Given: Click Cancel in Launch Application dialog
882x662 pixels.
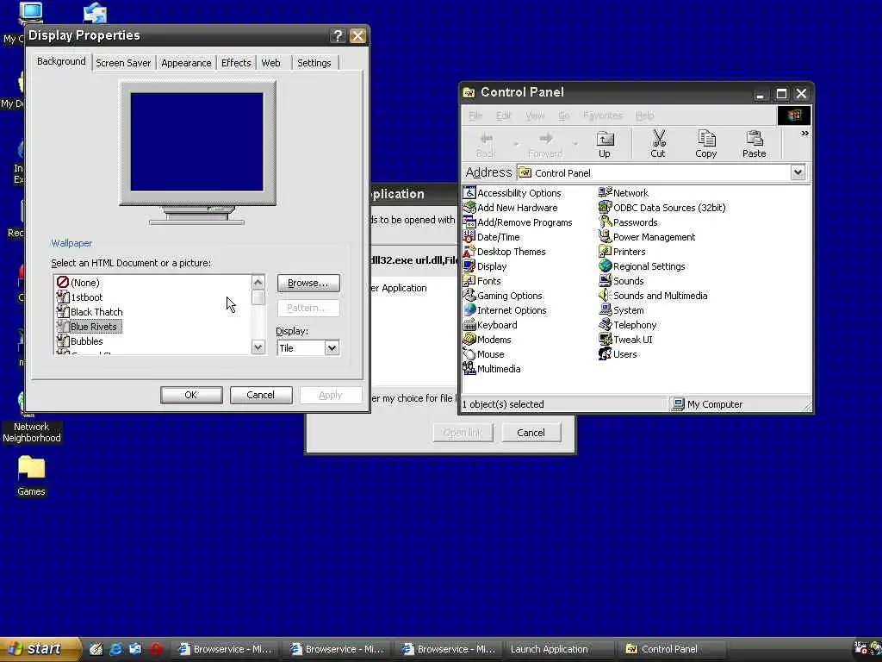Looking at the screenshot, I should tap(531, 433).
